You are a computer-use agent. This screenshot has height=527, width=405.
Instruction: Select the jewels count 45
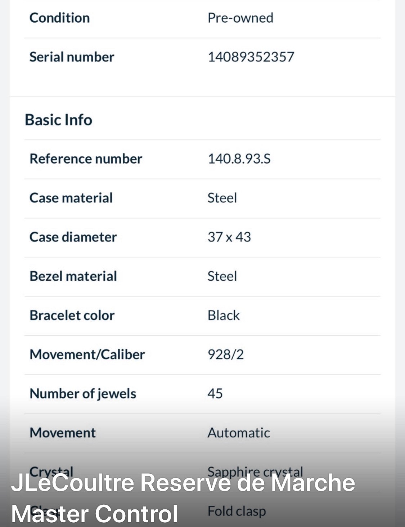(x=215, y=394)
